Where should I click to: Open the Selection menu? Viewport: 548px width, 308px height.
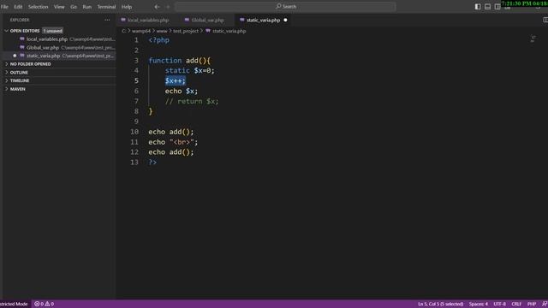[x=38, y=7]
